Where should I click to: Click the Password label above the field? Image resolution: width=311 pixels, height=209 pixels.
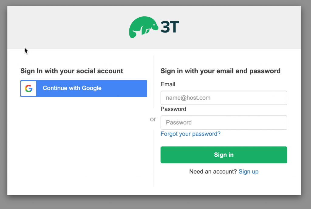[x=173, y=109]
